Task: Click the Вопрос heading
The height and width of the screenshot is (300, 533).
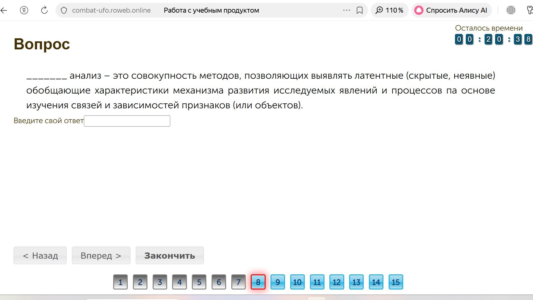Action: tap(42, 44)
